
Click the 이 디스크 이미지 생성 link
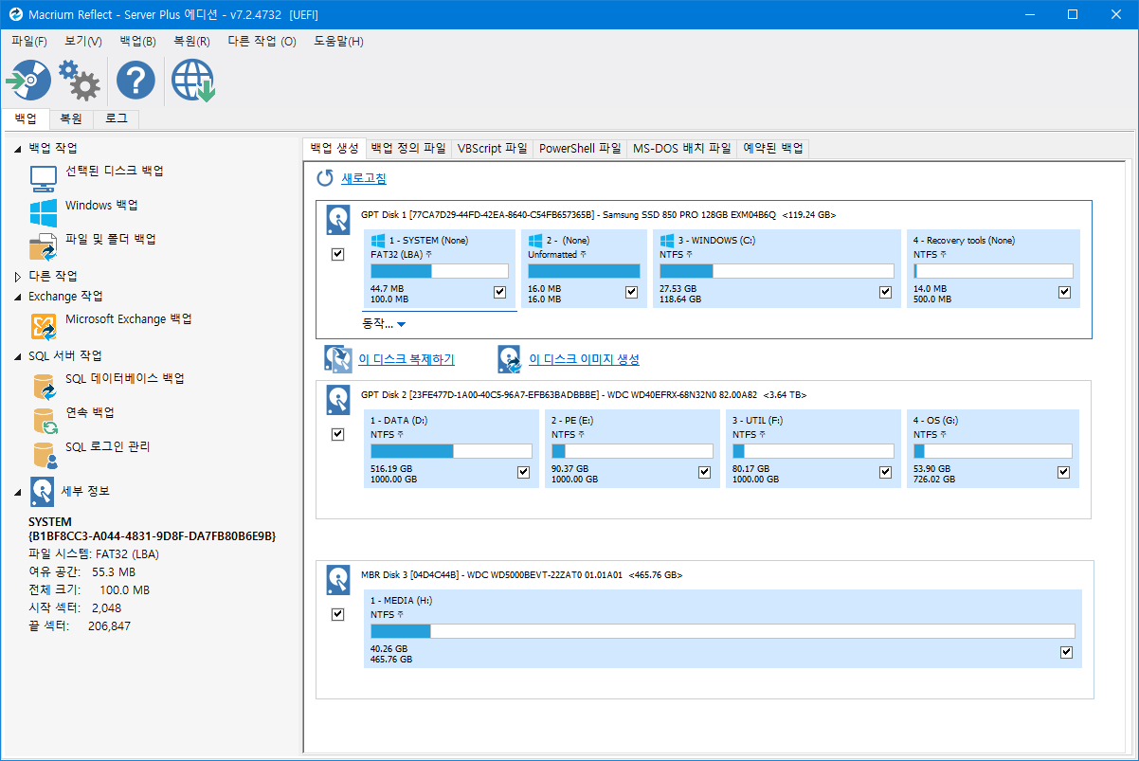coord(584,360)
